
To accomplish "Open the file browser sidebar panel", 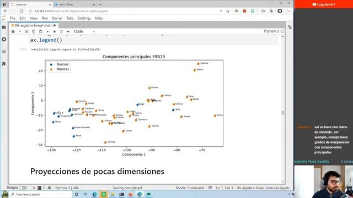I will [x=4, y=27].
